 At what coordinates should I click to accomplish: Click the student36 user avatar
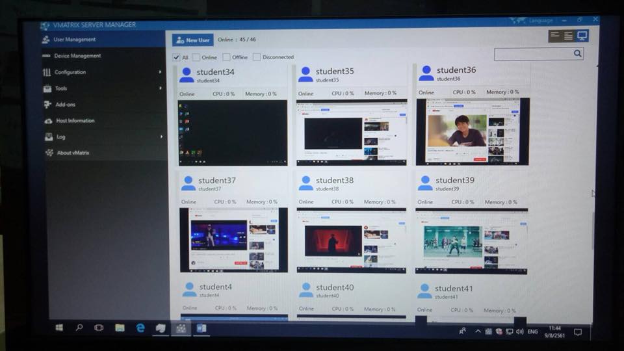(x=426, y=73)
